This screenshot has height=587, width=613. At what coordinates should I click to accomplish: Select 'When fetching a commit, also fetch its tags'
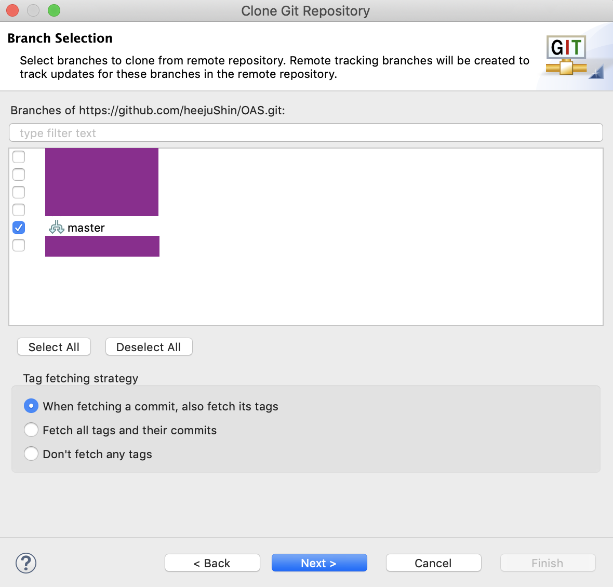coord(31,406)
